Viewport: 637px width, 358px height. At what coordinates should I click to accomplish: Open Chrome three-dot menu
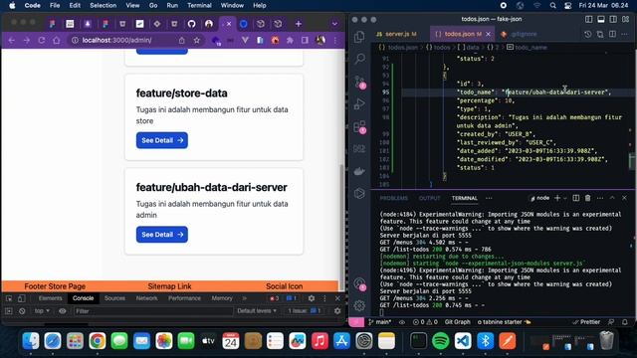click(335, 40)
